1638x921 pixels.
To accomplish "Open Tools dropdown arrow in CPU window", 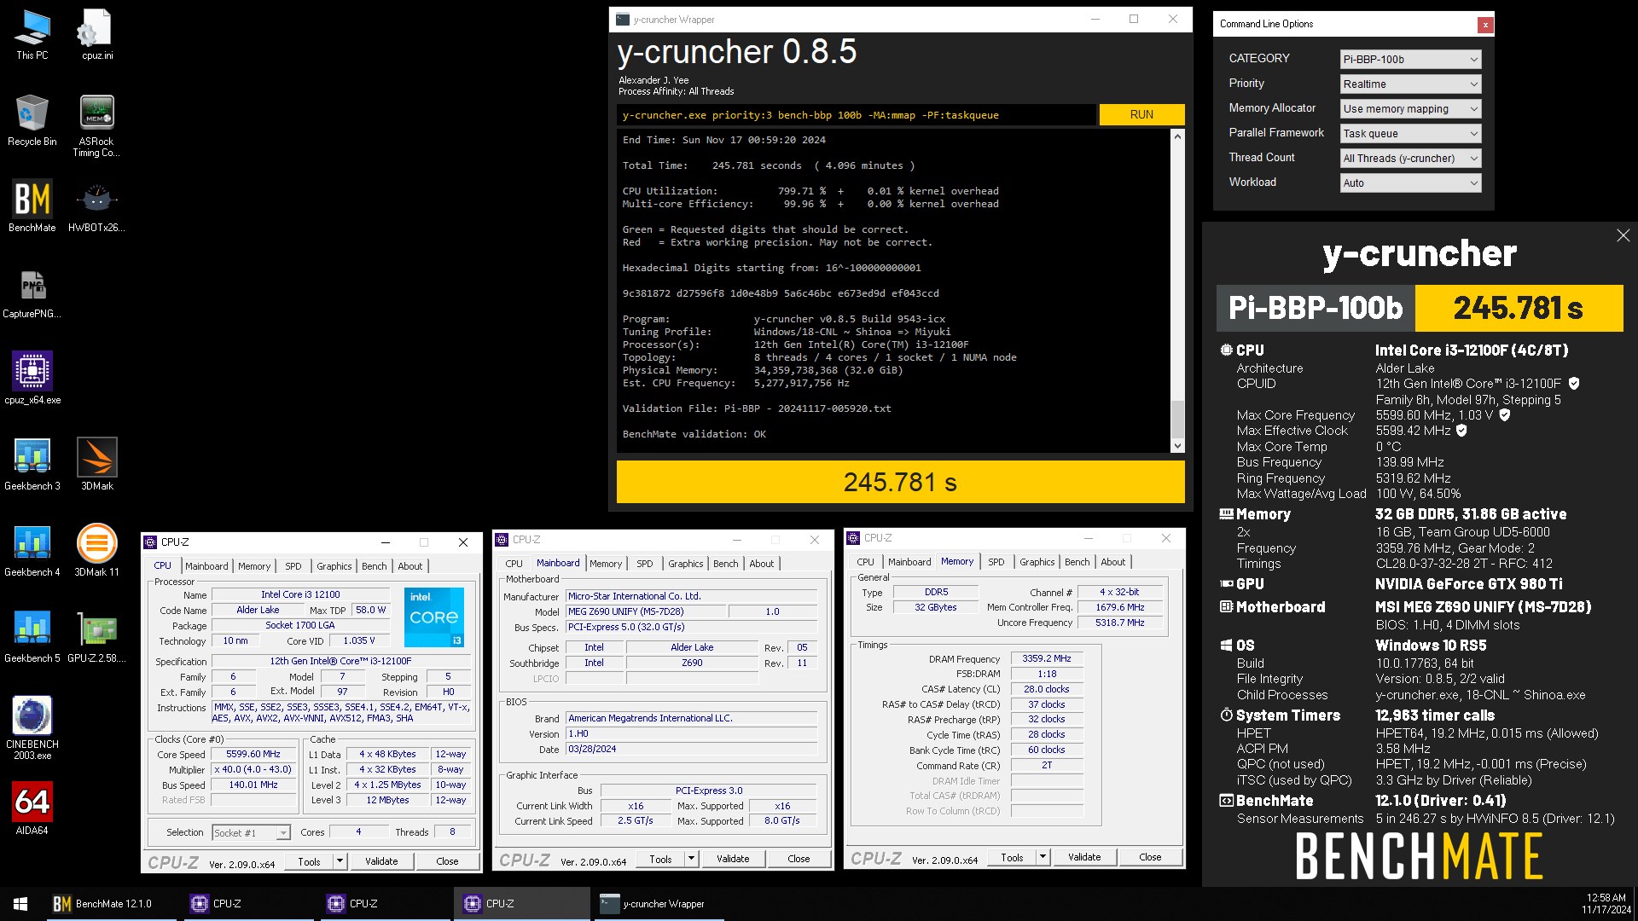I will [x=340, y=861].
